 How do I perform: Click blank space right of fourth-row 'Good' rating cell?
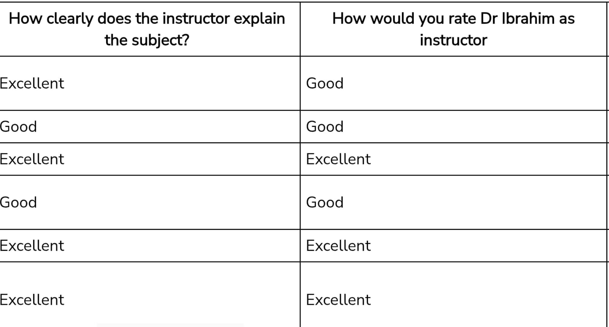click(x=476, y=202)
